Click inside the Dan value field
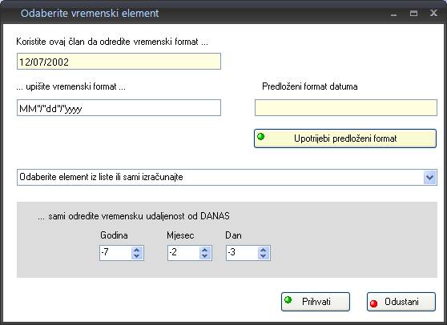The width and height of the screenshot is (447, 325). click(242, 253)
